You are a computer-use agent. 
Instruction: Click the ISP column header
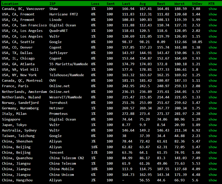coord(52,4)
